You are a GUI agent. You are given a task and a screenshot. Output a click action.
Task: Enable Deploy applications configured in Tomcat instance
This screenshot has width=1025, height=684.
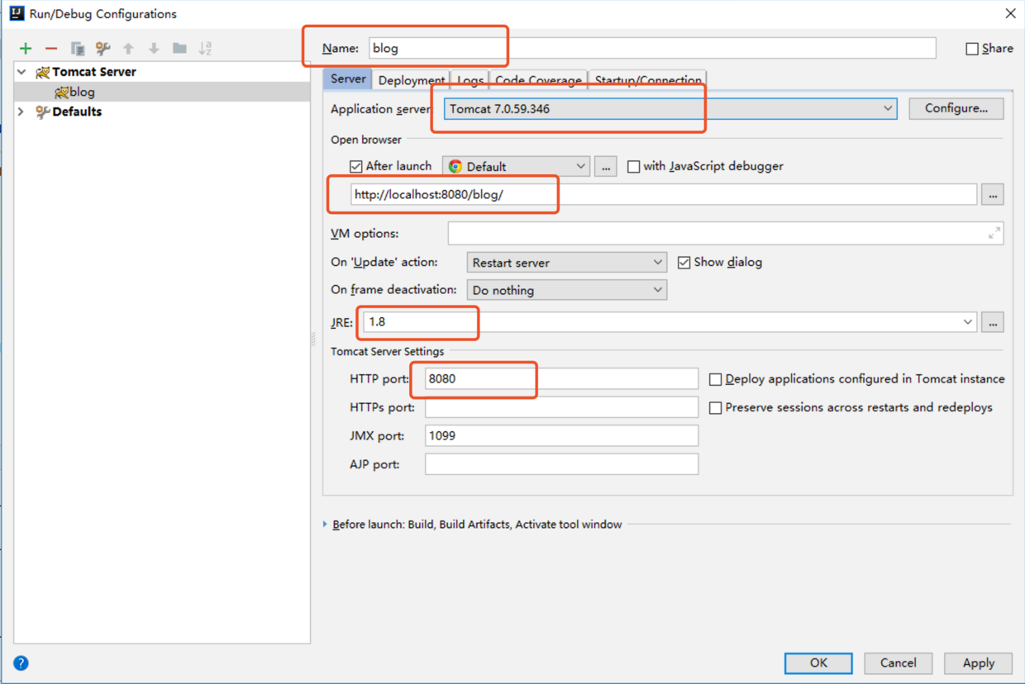pyautogui.click(x=716, y=379)
